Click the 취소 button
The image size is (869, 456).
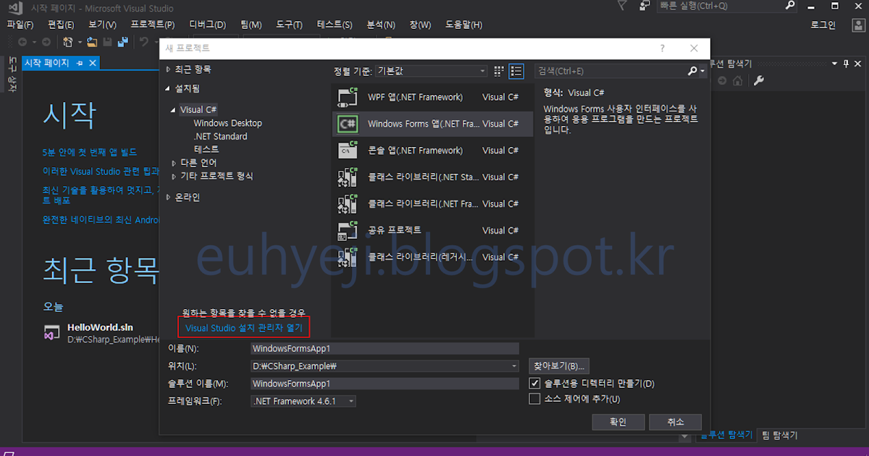pyautogui.click(x=676, y=422)
